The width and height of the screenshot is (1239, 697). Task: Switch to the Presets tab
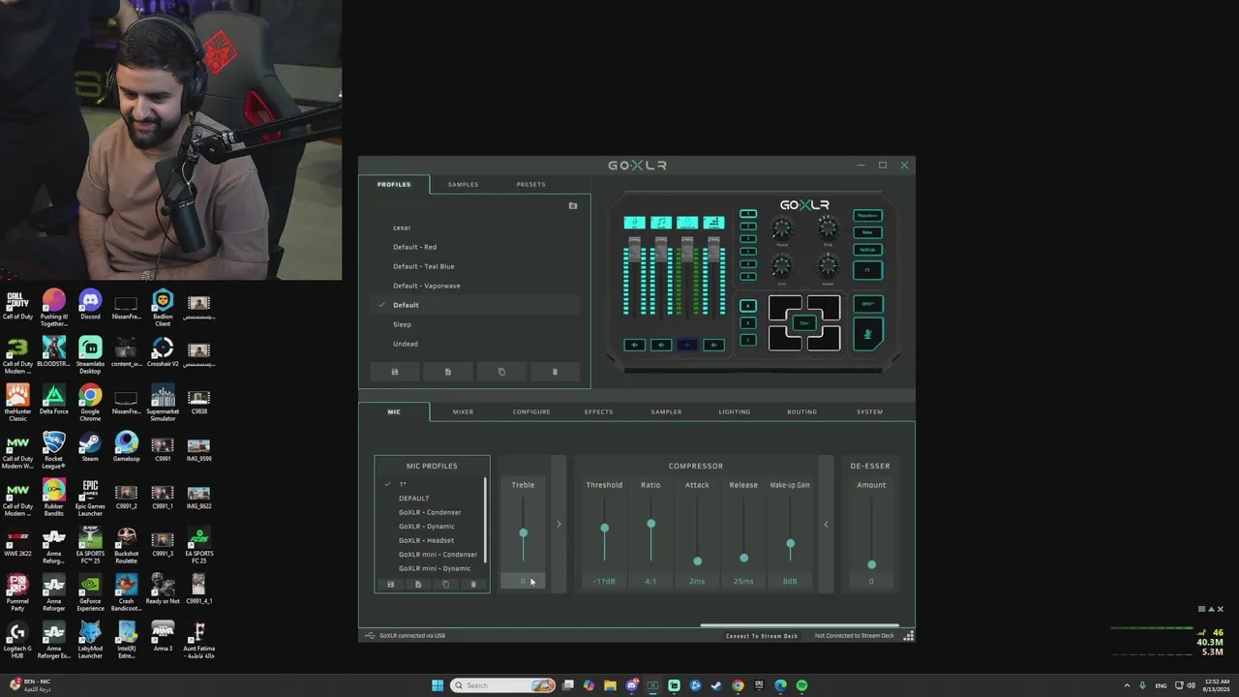coord(530,184)
